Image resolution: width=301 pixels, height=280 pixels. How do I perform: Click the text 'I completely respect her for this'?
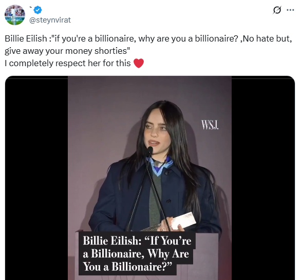pos(68,63)
